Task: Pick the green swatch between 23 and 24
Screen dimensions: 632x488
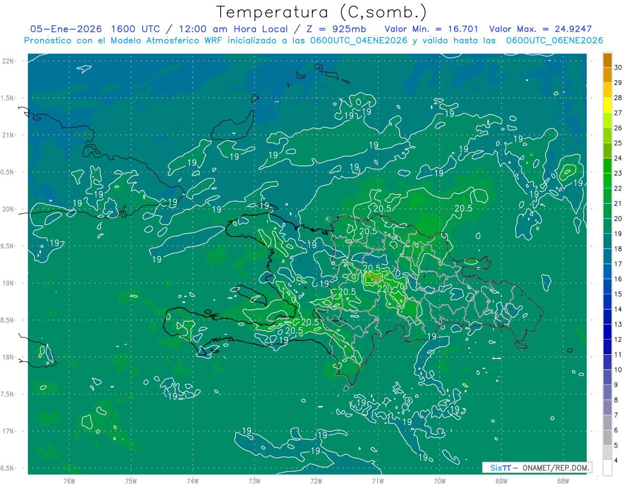Action: pos(607,166)
